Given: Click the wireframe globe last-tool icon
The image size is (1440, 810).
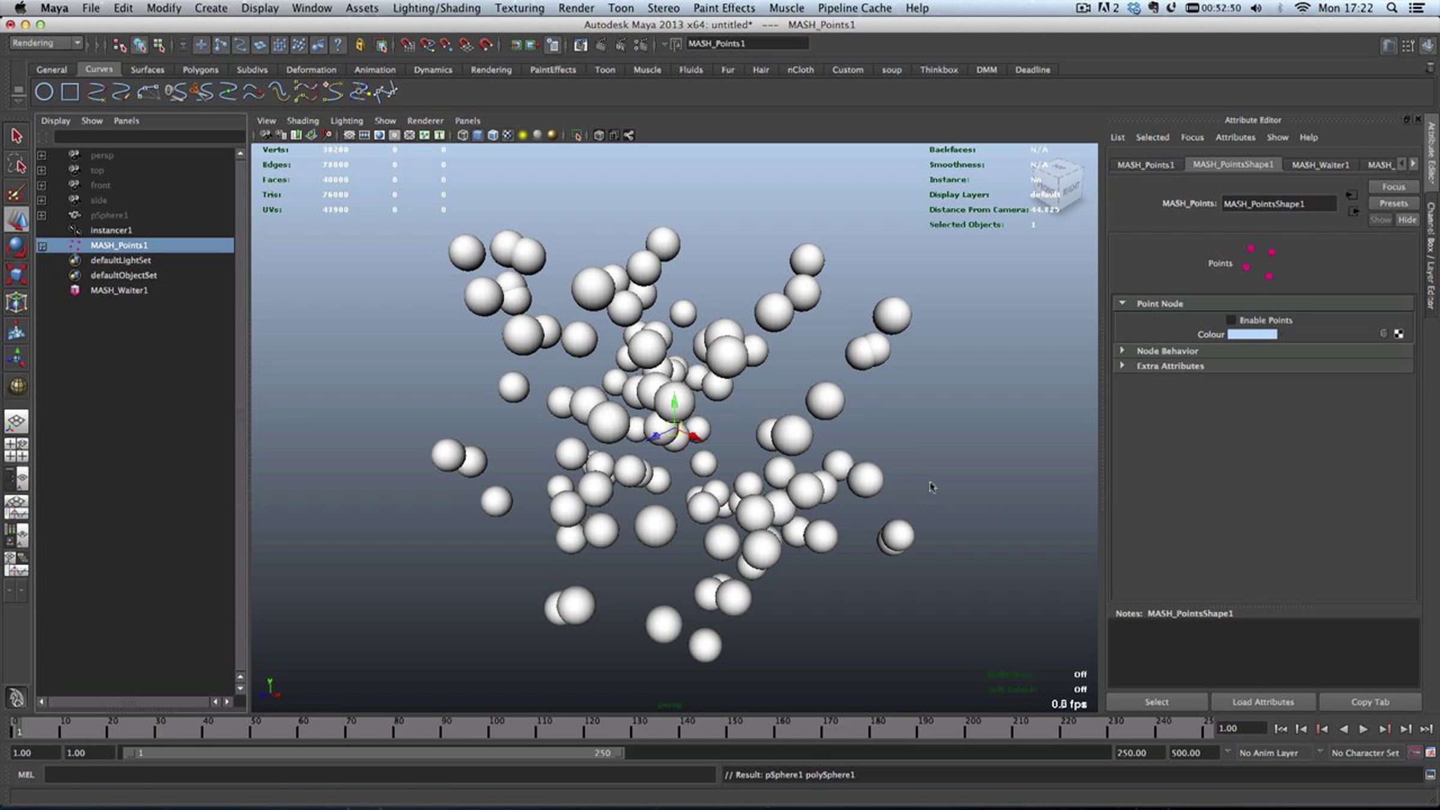Looking at the screenshot, I should coord(17,386).
